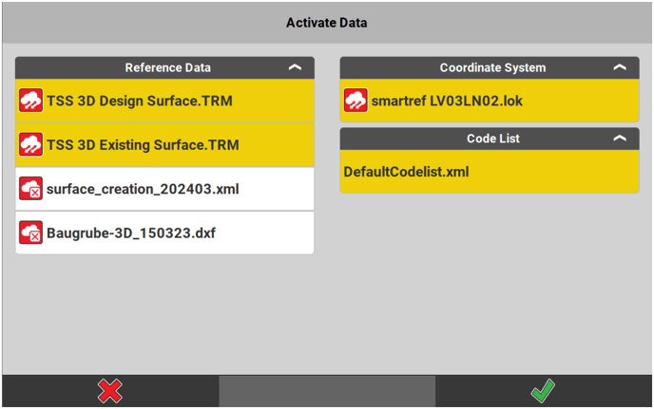Click the cloud icon beside TSS 3D Existing Surface.TRM
654x409 pixels.
pos(31,145)
